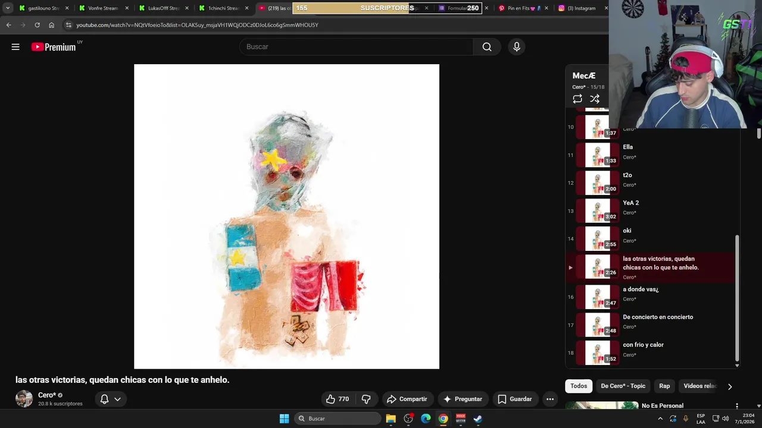The height and width of the screenshot is (428, 762).
Task: Go to browser home page
Action: pos(51,25)
